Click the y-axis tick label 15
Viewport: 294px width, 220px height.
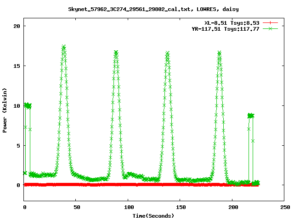point(17,66)
